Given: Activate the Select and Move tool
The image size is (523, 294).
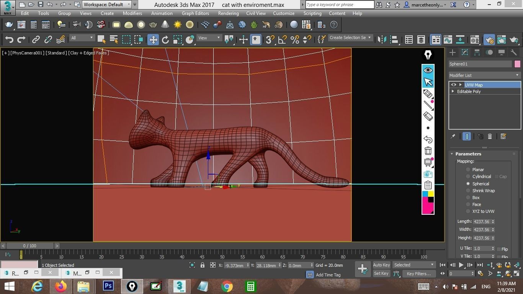Looking at the screenshot, I should pos(153,39).
